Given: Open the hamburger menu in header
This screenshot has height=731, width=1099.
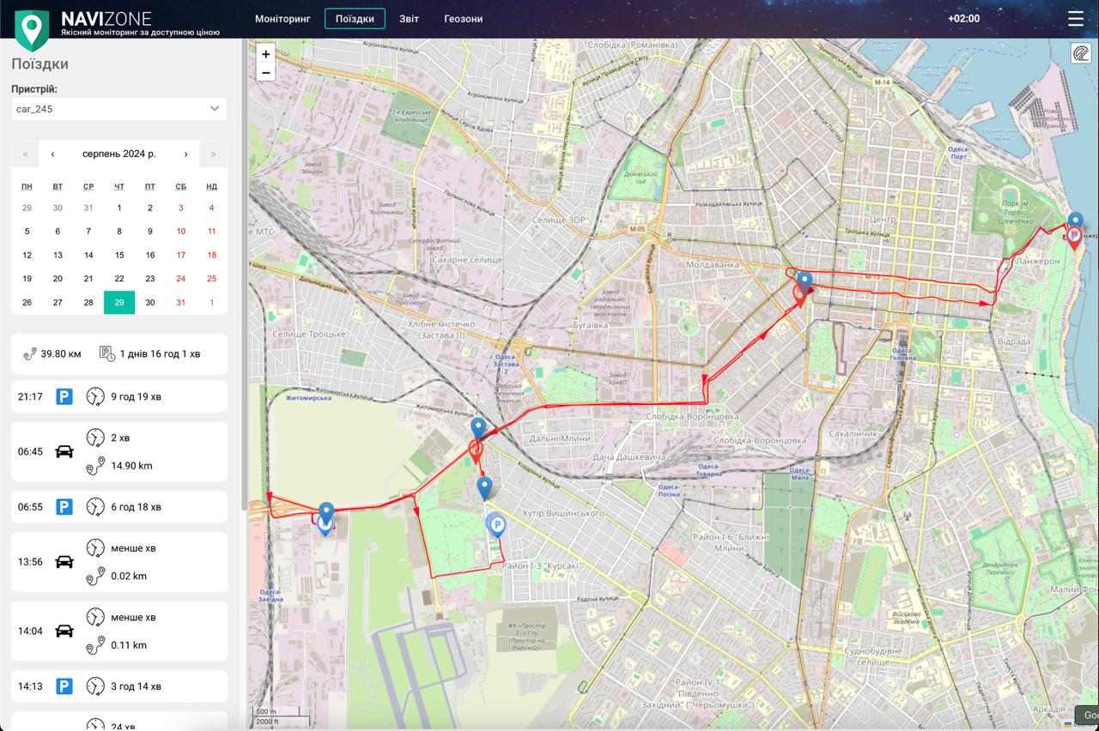Looking at the screenshot, I should pos(1075,19).
